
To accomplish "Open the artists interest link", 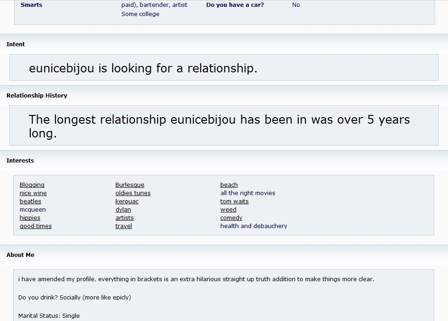I will pyautogui.click(x=125, y=218).
